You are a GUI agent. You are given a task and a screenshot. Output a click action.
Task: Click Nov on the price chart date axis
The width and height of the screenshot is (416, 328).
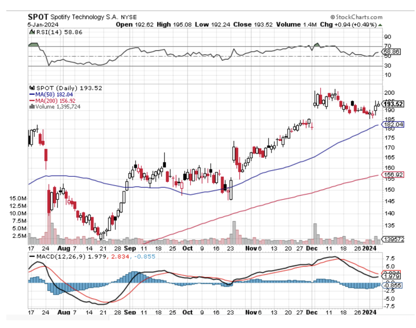[251, 248]
